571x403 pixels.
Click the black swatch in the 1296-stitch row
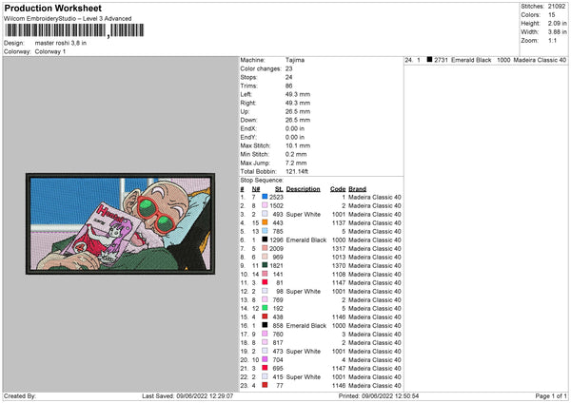pyautogui.click(x=265, y=240)
